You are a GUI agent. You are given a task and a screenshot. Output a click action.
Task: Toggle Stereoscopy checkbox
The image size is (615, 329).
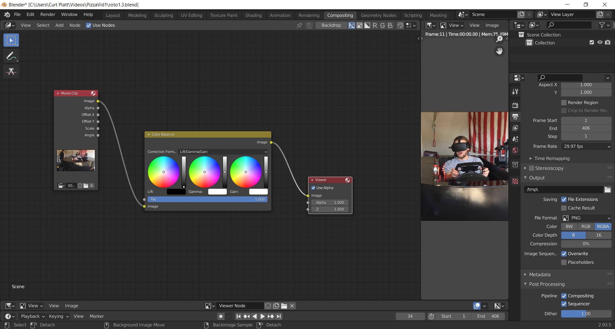531,168
